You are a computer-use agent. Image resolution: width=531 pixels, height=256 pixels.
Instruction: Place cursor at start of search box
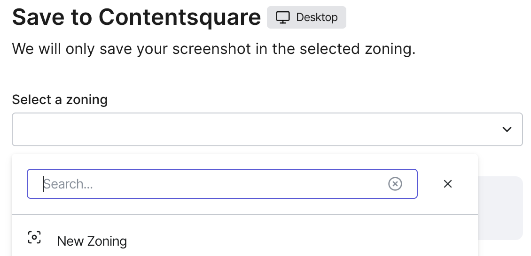[43, 184]
